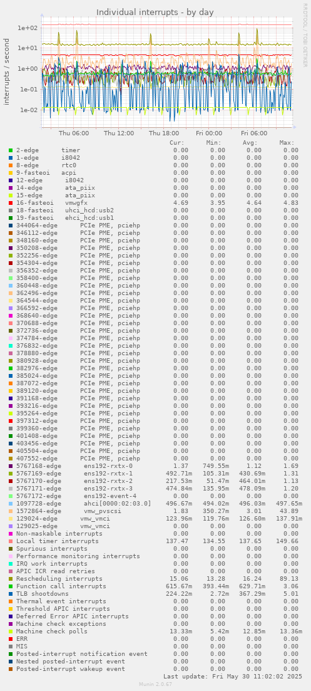Viewport: 311px width, 691px height.
Task: Click the green swatch next to 2-edge timer
Action: click(11, 150)
